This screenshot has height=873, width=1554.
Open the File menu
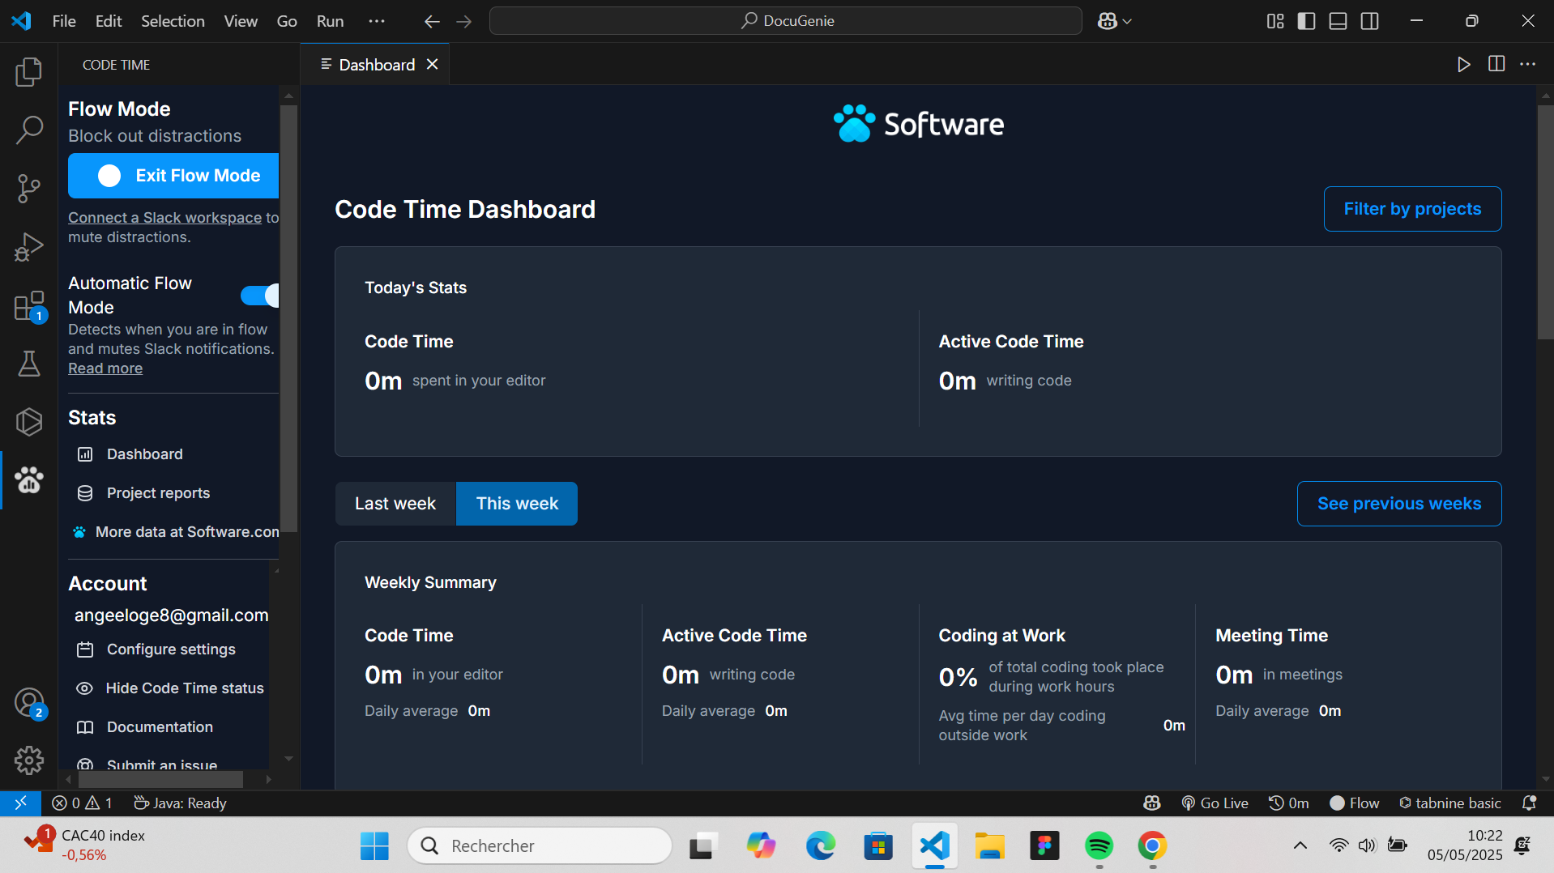pyautogui.click(x=64, y=21)
